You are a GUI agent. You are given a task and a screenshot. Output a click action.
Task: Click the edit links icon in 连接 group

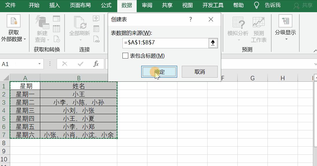point(96,39)
